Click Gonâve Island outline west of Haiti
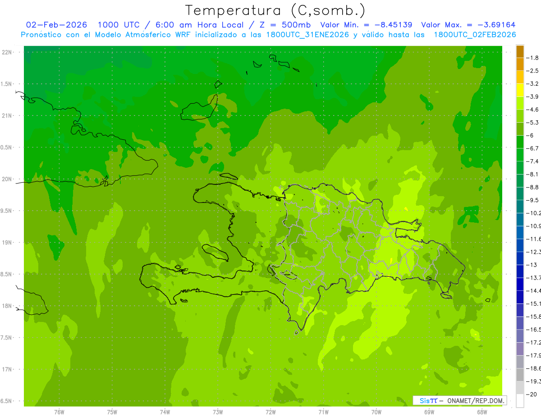This screenshot has width=541, height=418. pos(215,252)
